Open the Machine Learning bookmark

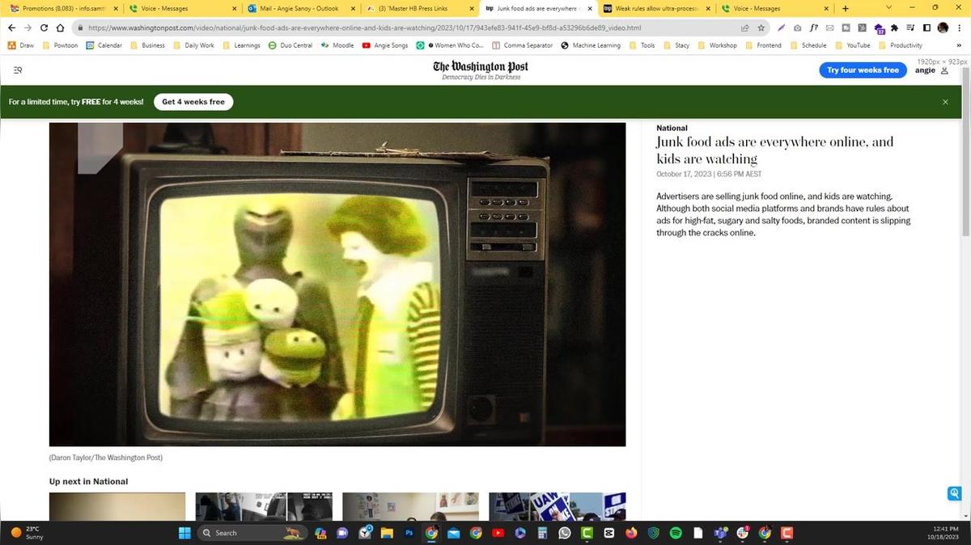(591, 45)
